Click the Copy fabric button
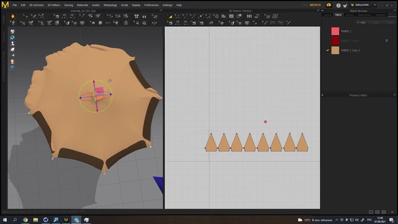This screenshot has height=224, width=398. (x=374, y=22)
